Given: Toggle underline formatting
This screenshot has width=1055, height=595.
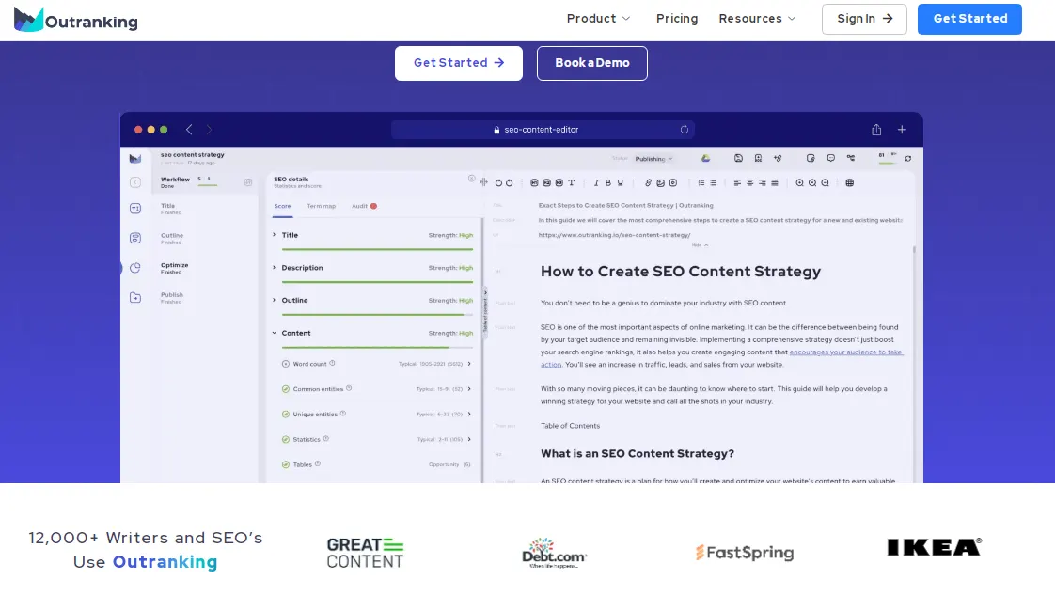Looking at the screenshot, I should pos(621,183).
